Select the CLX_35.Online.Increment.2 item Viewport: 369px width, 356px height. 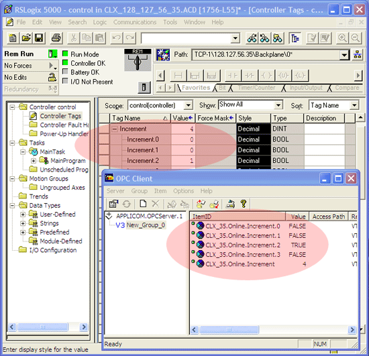click(x=243, y=245)
